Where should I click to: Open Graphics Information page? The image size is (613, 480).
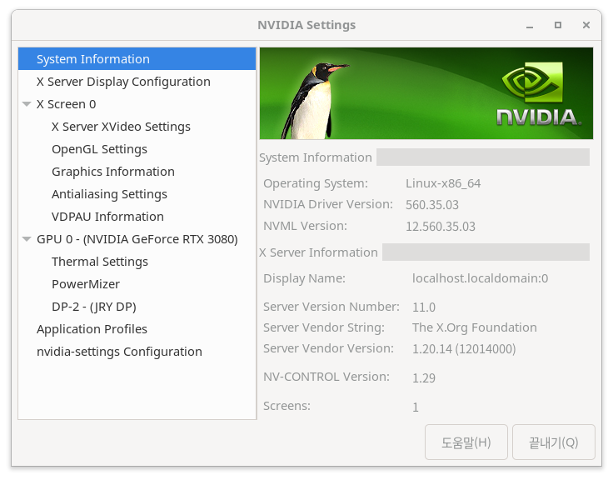click(113, 172)
